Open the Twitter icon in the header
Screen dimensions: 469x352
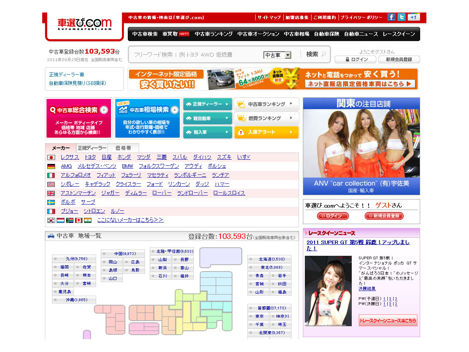point(401,17)
